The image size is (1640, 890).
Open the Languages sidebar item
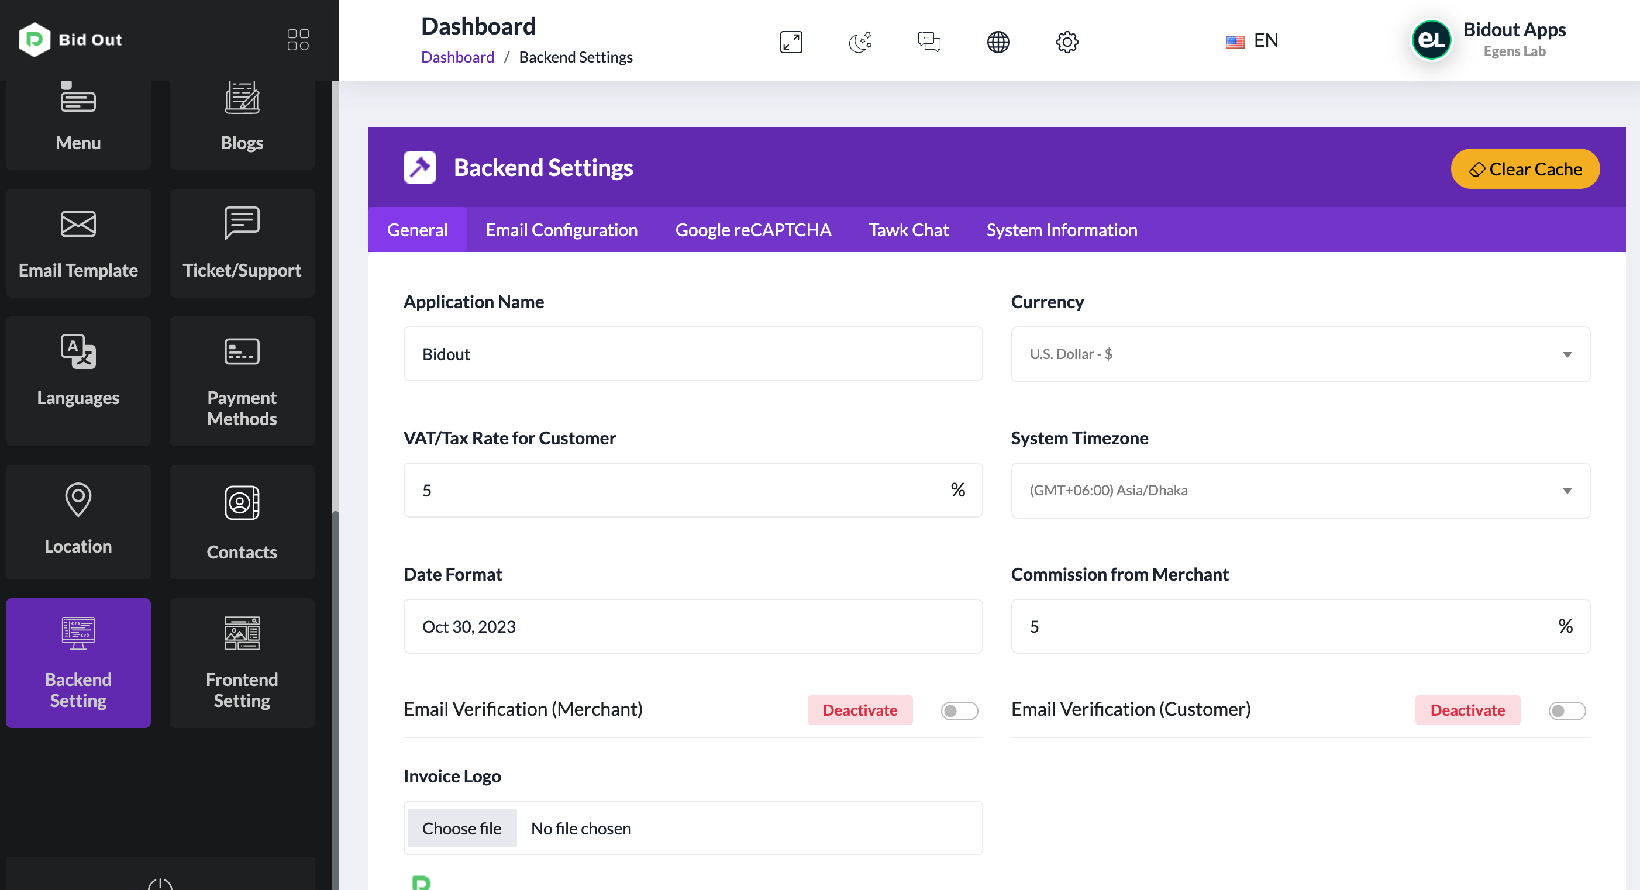point(78,381)
